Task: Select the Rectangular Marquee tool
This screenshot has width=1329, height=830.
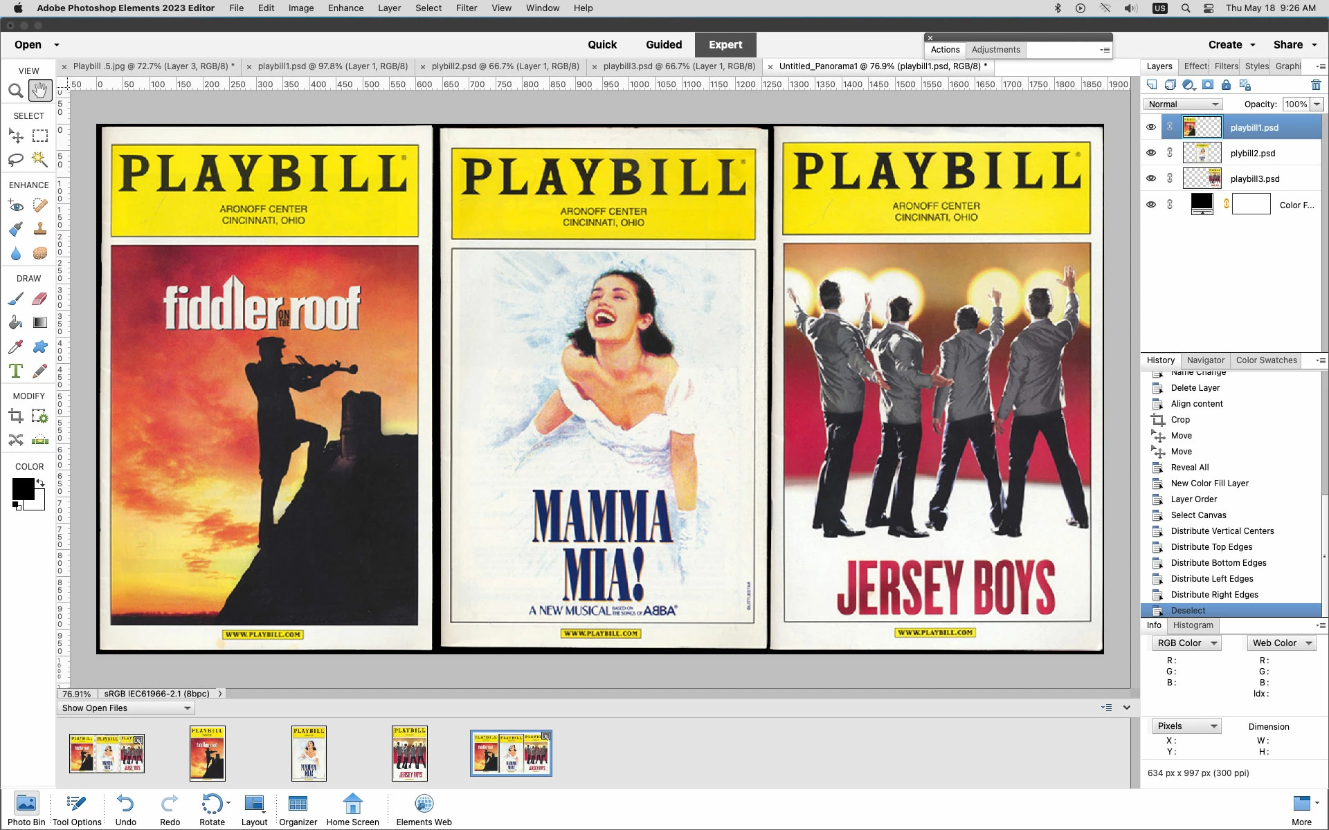Action: [40, 136]
